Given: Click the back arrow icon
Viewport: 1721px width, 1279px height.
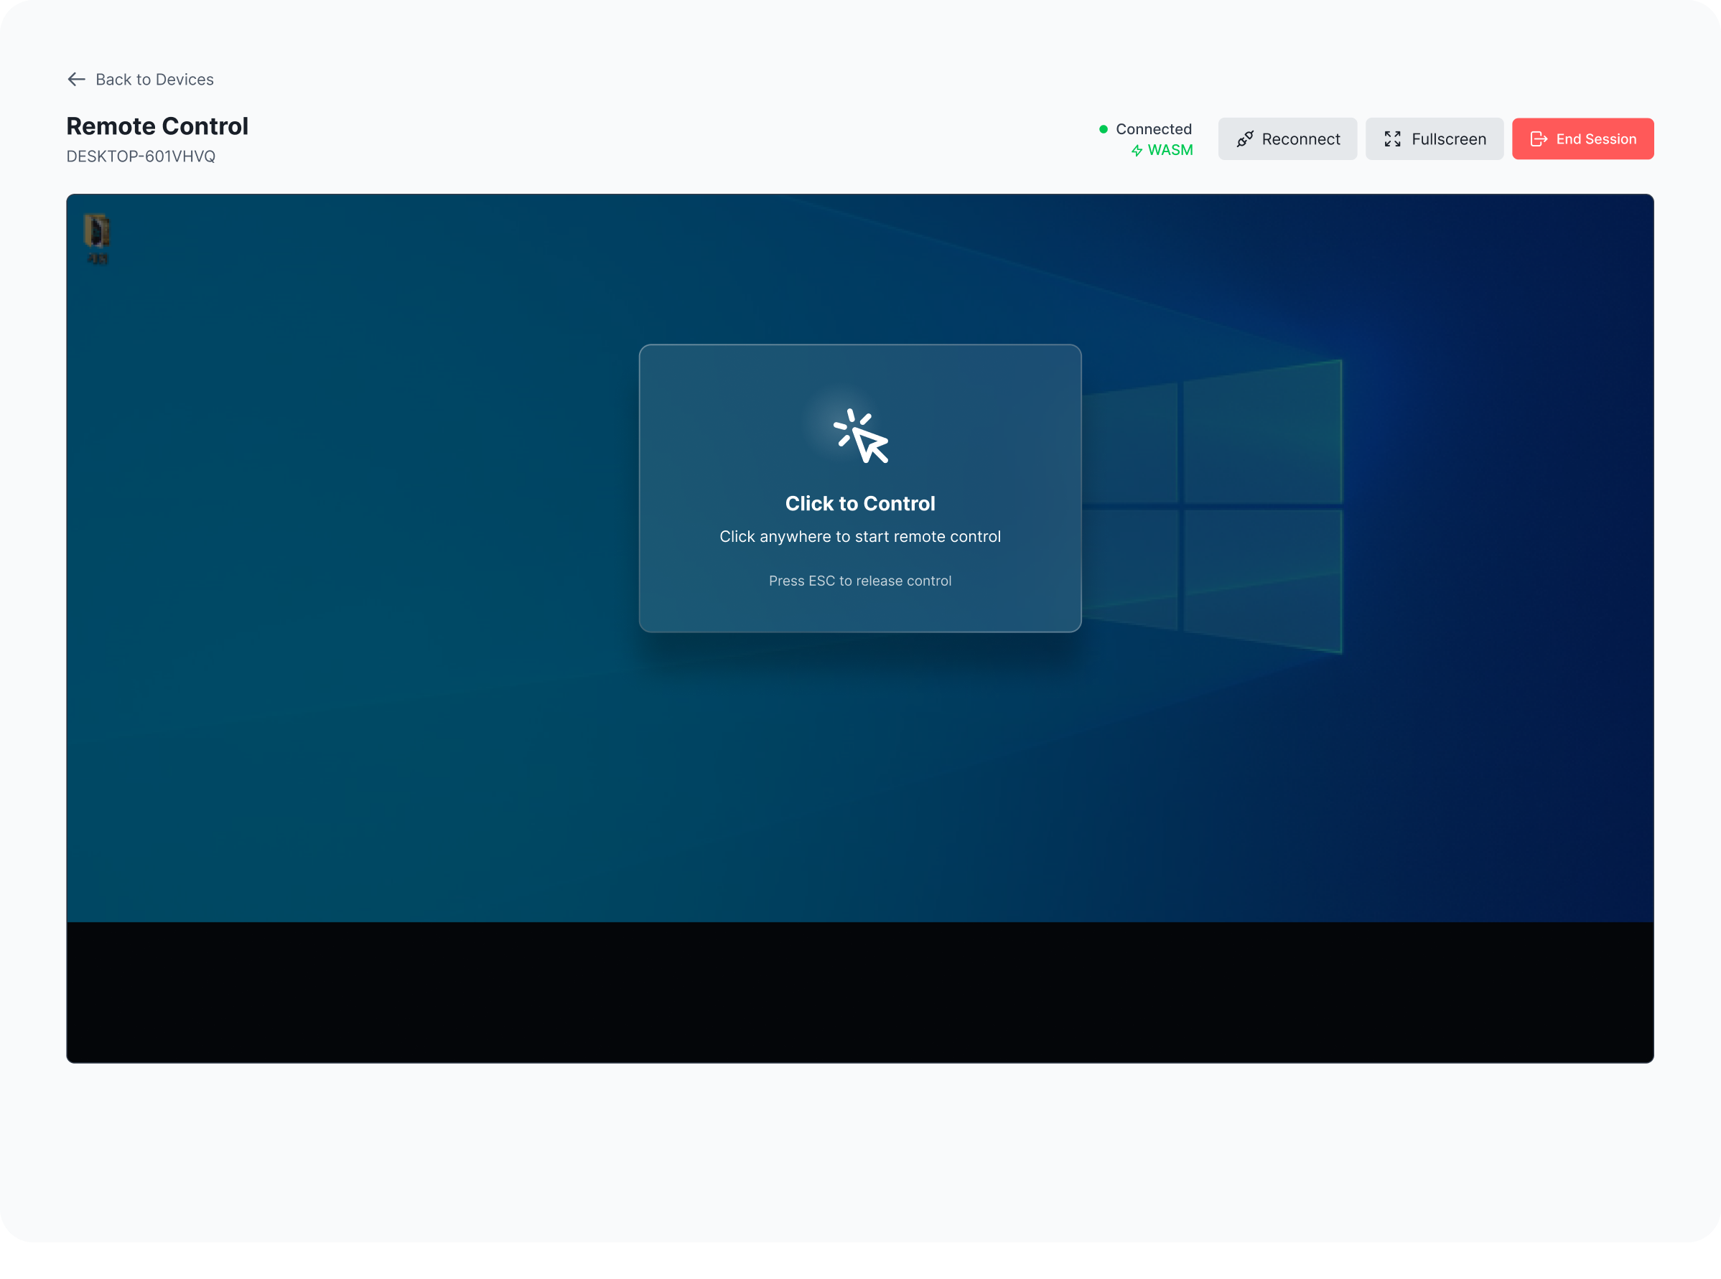Looking at the screenshot, I should [76, 79].
